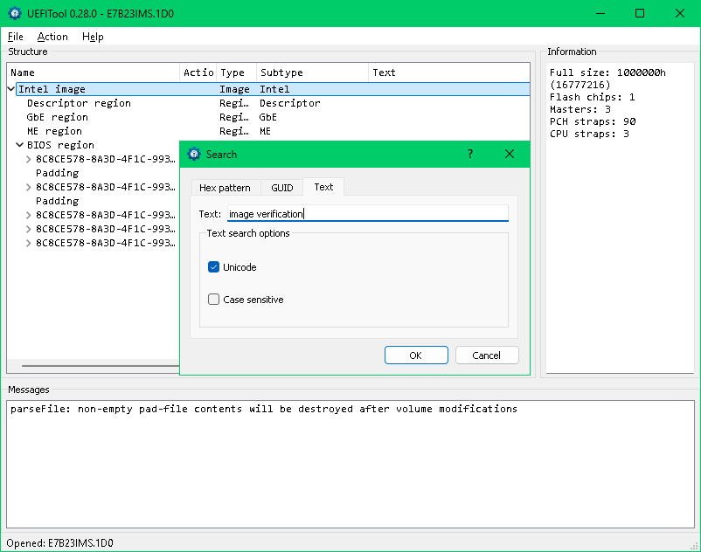Click the Search dialog gear icon
701x552 pixels.
tap(194, 154)
